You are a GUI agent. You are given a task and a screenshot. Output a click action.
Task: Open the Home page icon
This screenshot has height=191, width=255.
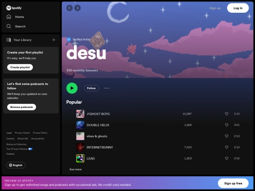(9, 17)
